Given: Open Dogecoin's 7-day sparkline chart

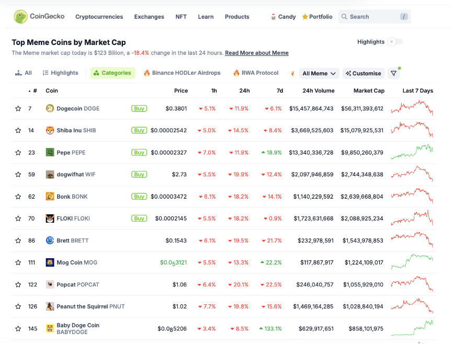Looking at the screenshot, I should pyautogui.click(x=412, y=108).
